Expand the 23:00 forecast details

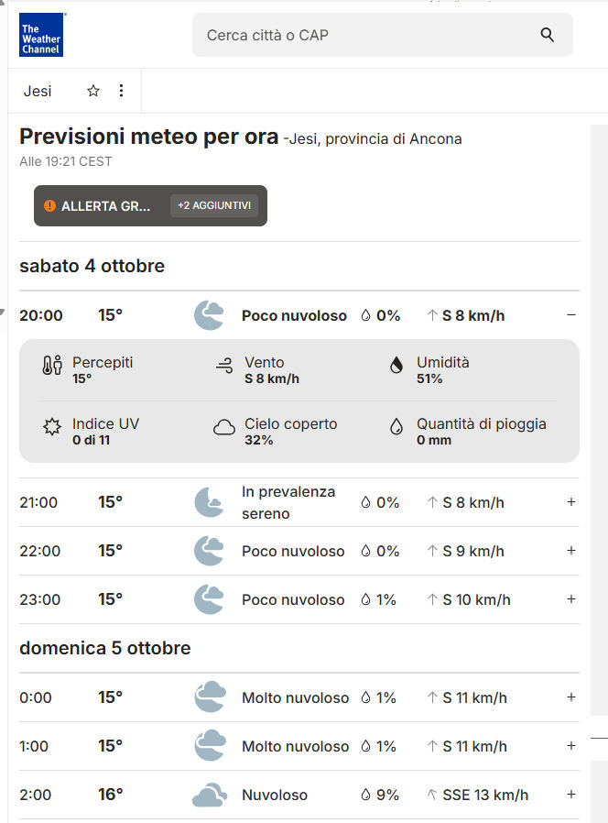pos(571,599)
